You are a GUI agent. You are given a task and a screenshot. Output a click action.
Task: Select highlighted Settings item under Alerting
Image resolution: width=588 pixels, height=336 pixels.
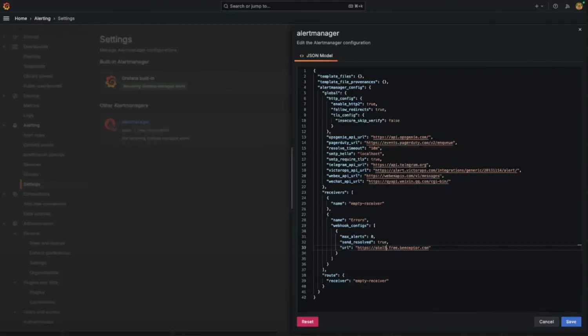click(x=32, y=184)
